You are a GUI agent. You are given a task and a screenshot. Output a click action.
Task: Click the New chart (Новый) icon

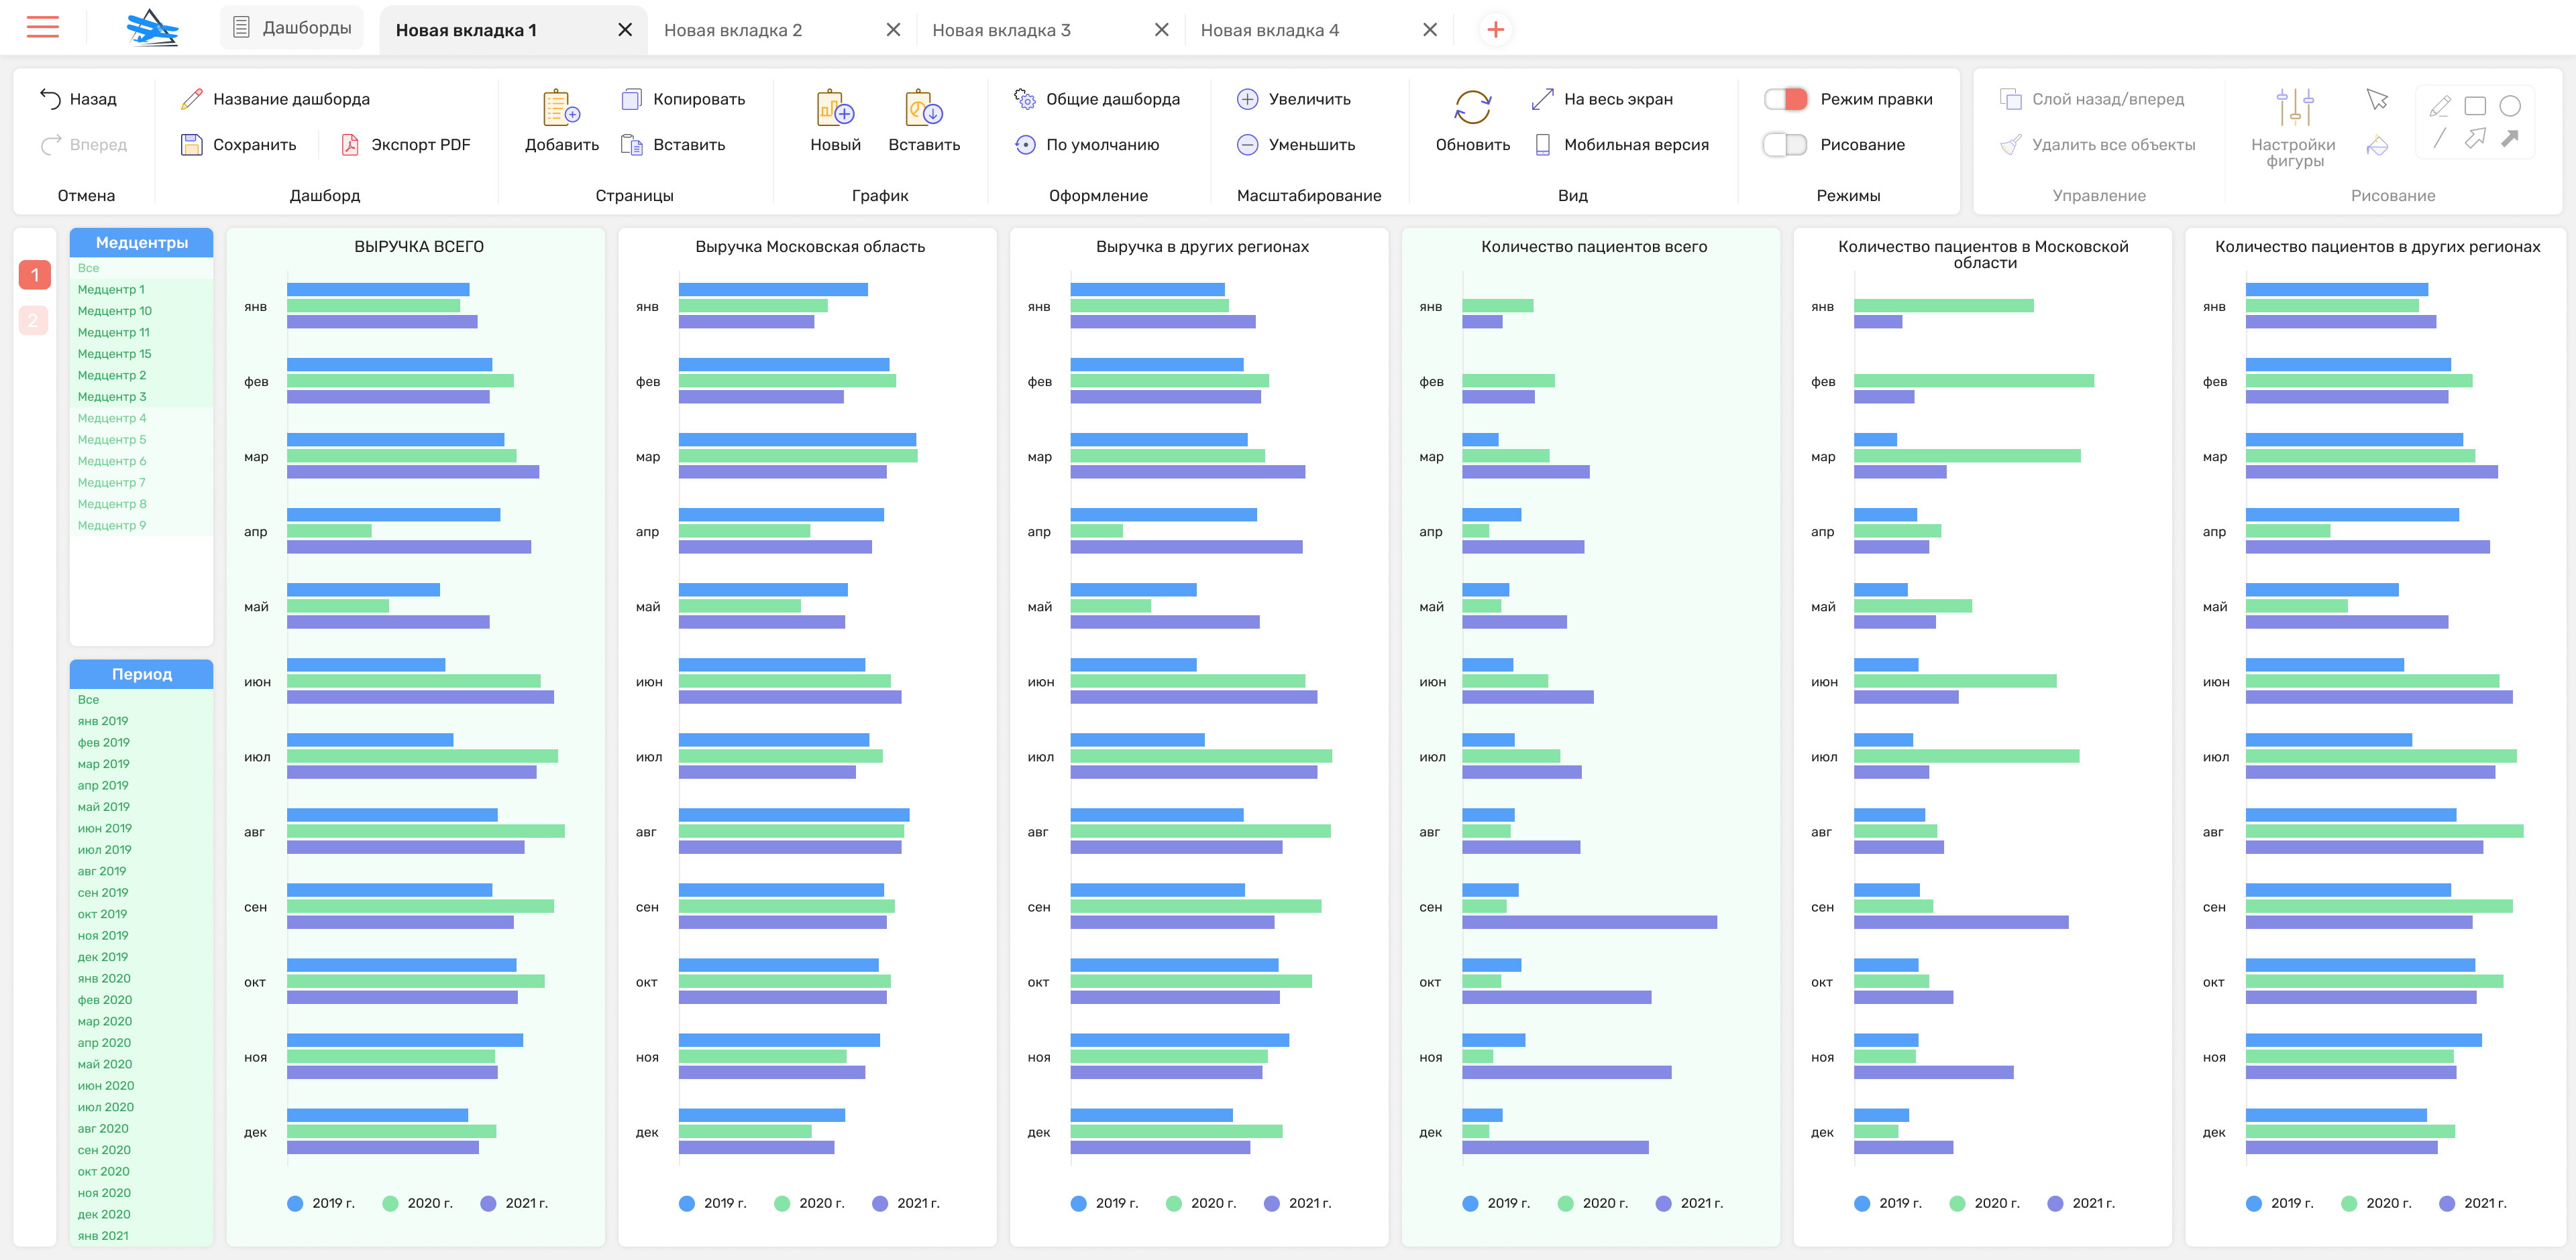(x=835, y=108)
